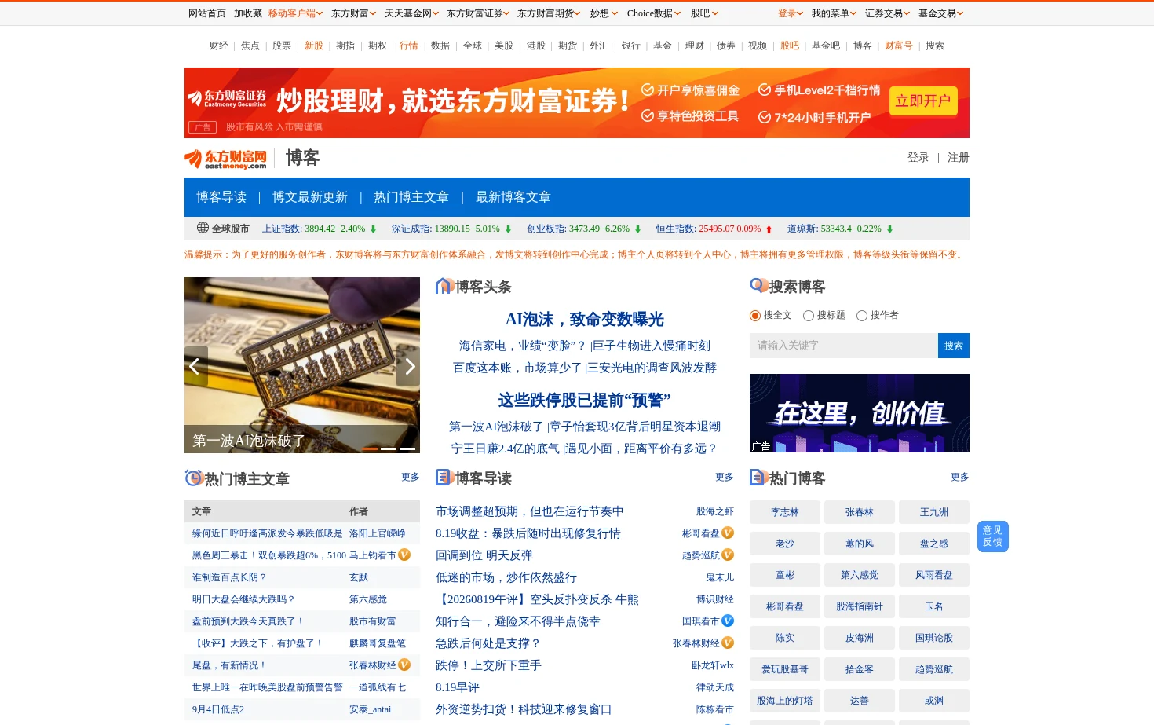
Task: Open 更多 link for 博客导读
Action: pos(725,477)
